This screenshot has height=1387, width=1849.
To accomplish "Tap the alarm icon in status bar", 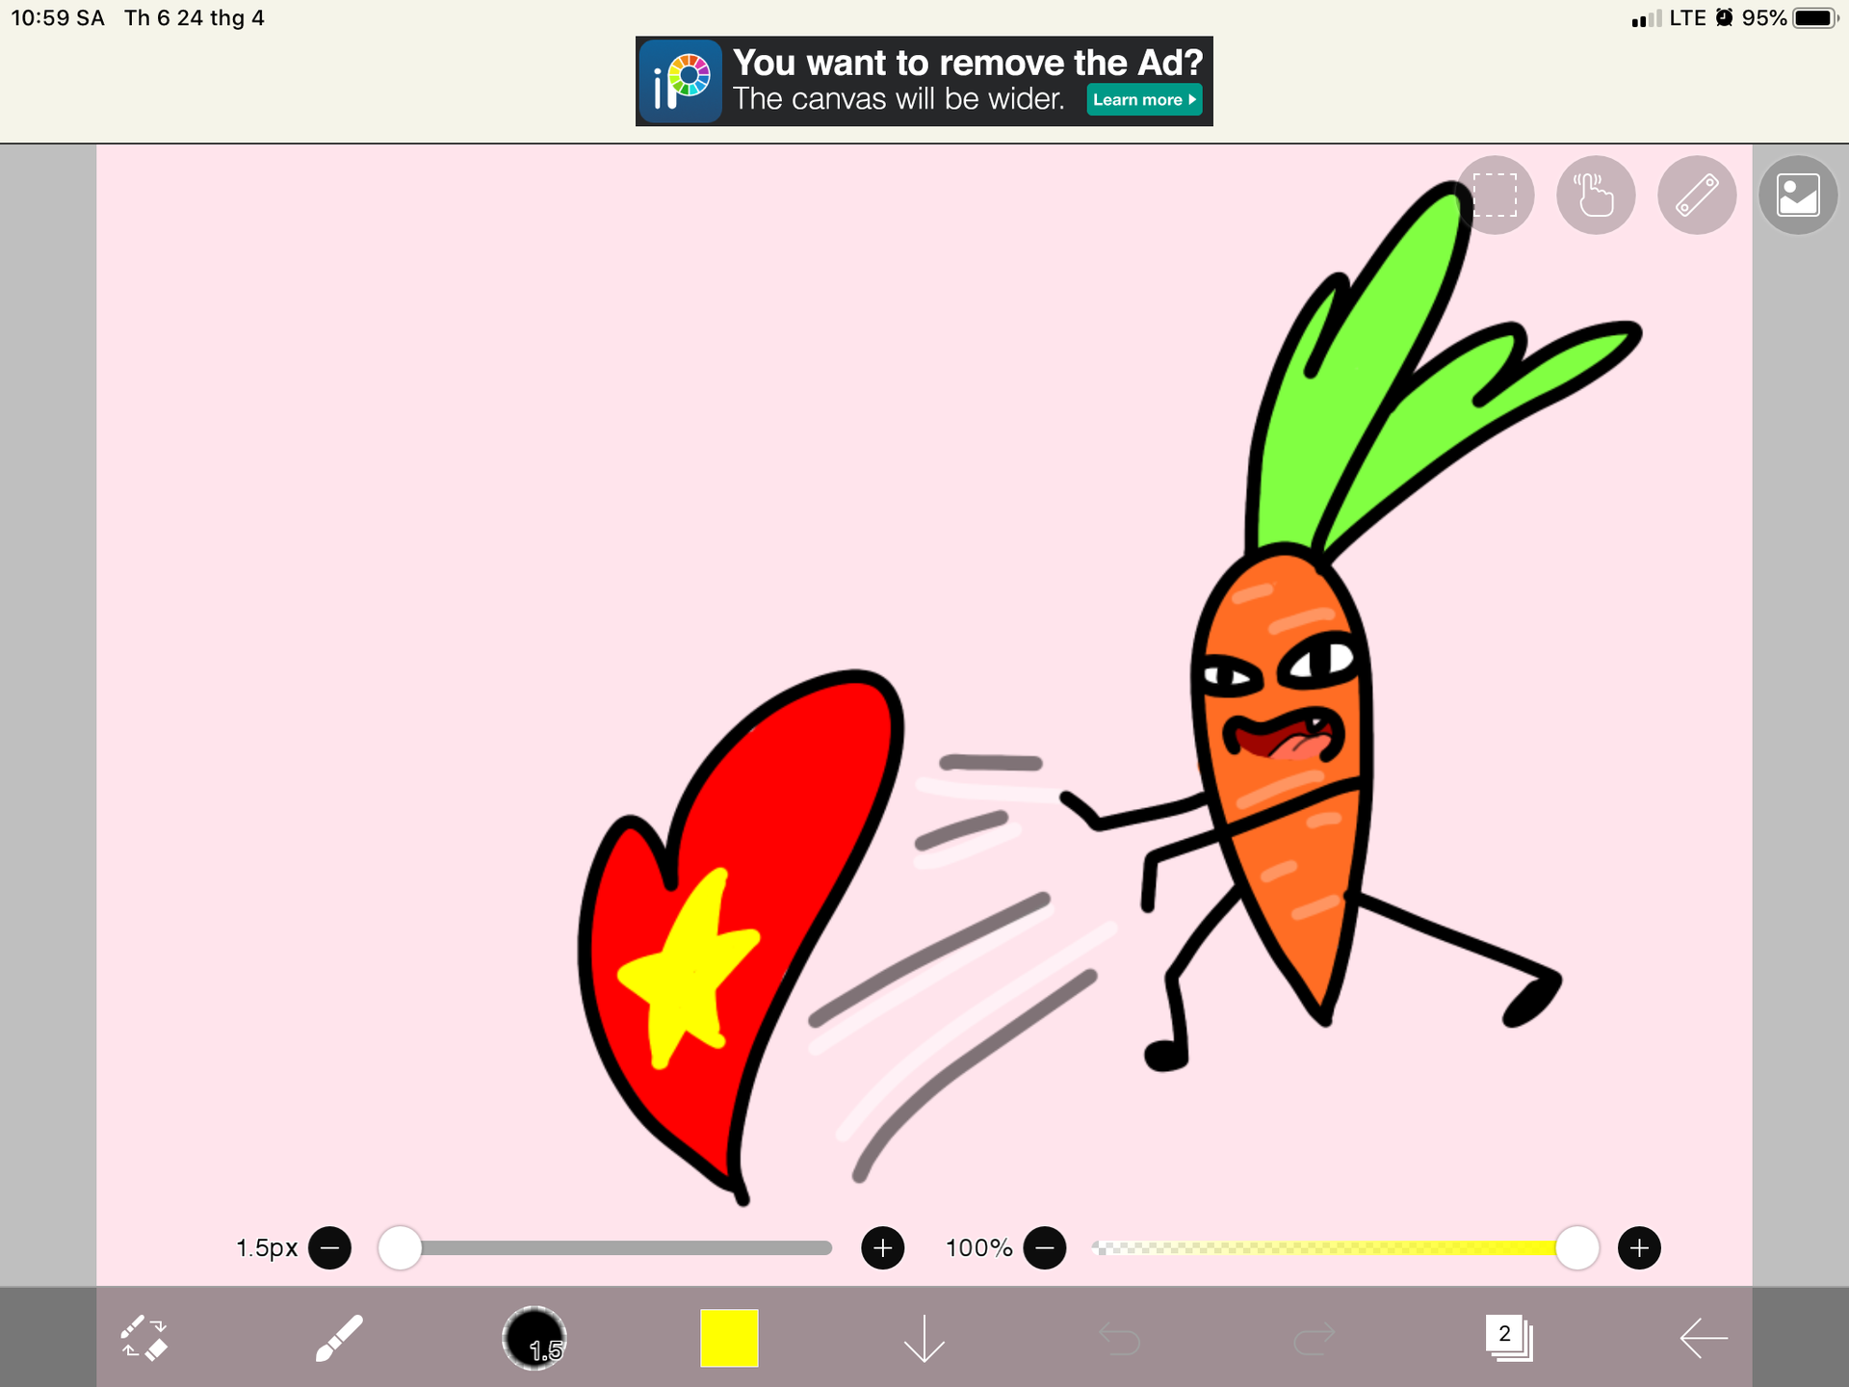I will pyautogui.click(x=1725, y=18).
